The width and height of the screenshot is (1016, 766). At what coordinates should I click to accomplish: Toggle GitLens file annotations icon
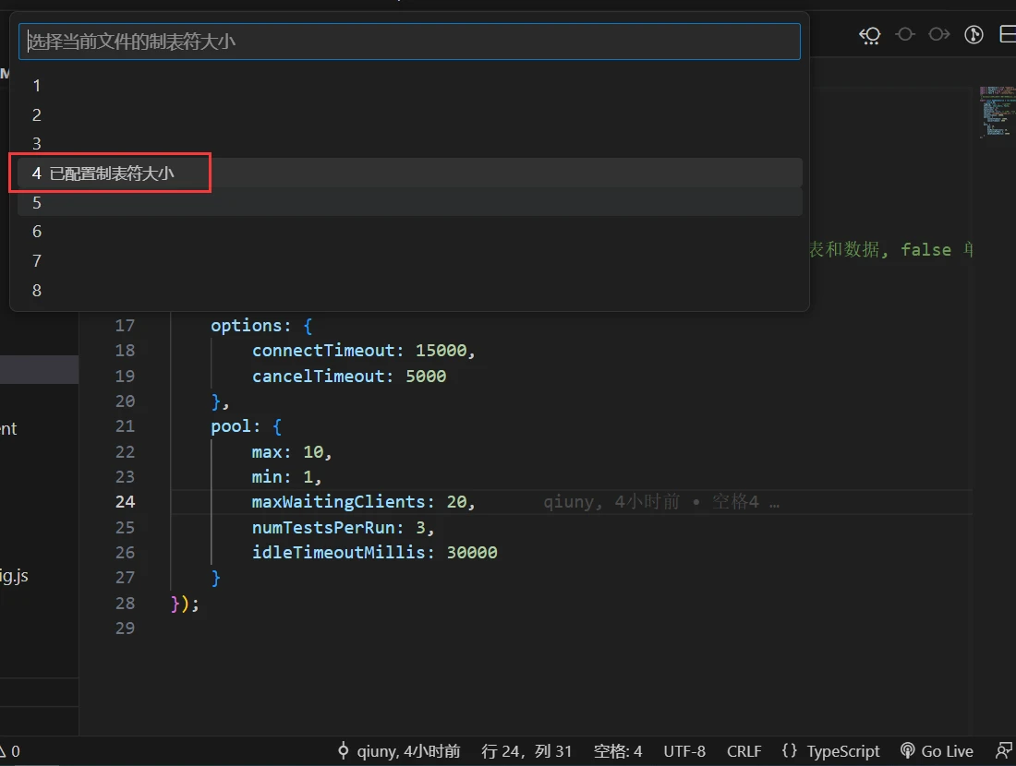click(x=974, y=35)
